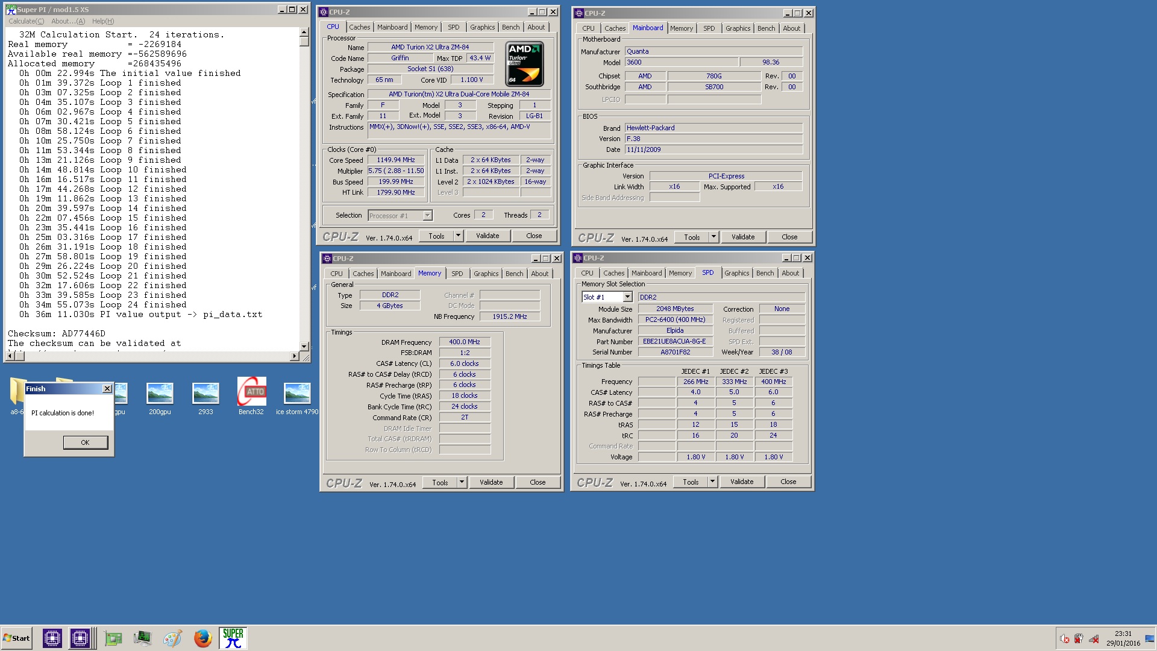Click the NB Frequency 1915.2 MHz value
The height and width of the screenshot is (651, 1157).
click(510, 316)
